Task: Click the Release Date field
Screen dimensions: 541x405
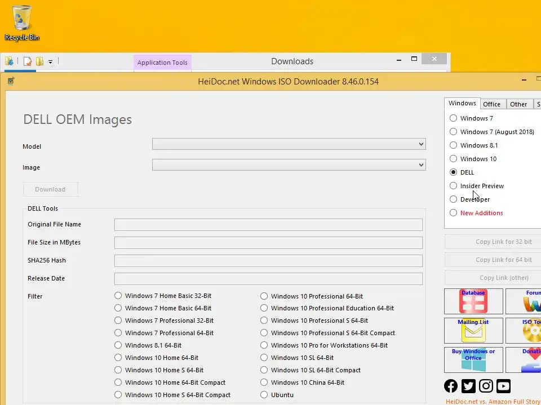Action: coord(268,279)
